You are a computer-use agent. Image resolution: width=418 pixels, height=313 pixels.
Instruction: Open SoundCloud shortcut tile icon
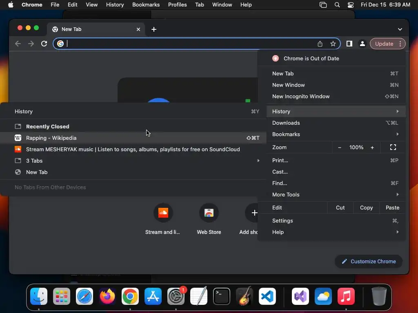pos(163,213)
